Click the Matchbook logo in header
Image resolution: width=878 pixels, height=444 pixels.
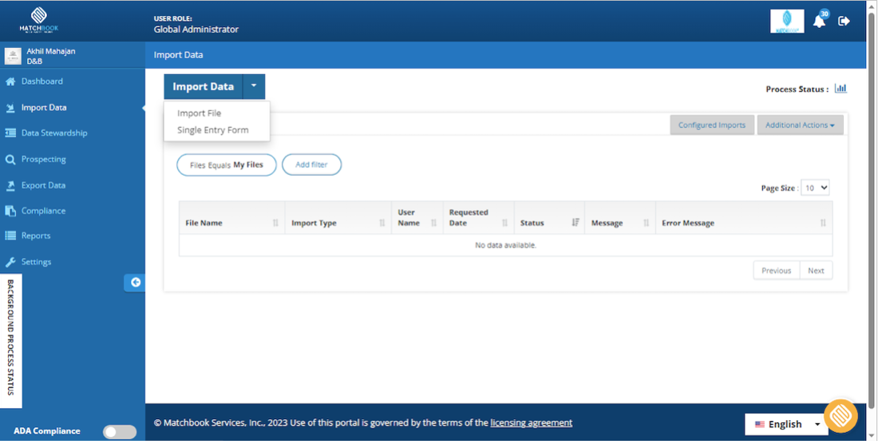(x=38, y=21)
